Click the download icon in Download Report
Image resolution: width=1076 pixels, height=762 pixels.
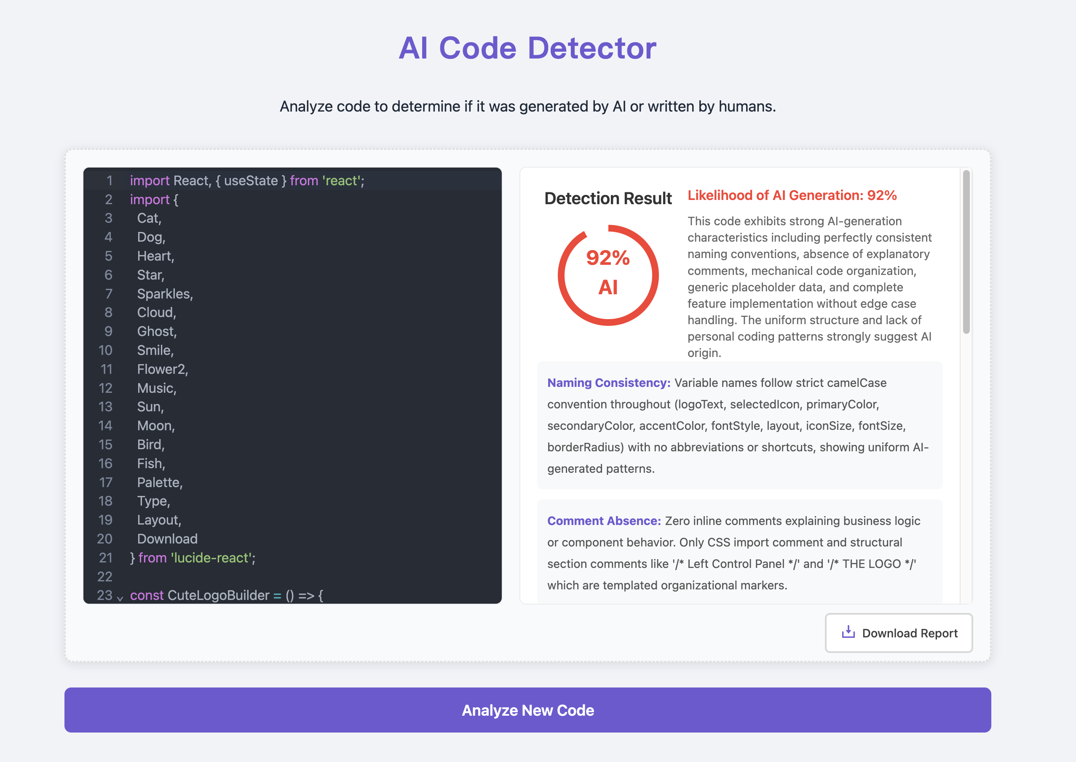click(x=848, y=632)
